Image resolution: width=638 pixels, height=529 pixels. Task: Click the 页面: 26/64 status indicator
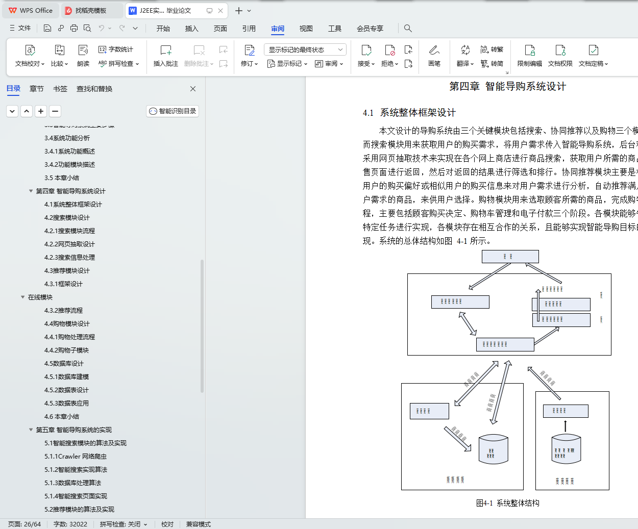(x=24, y=524)
